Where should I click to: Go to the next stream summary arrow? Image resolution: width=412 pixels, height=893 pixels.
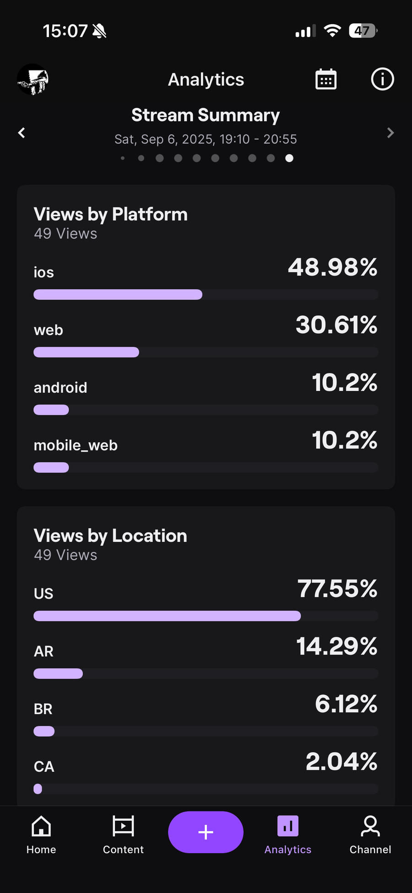tap(390, 133)
